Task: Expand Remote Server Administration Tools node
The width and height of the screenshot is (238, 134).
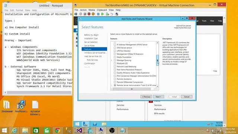Action: coord(112,85)
